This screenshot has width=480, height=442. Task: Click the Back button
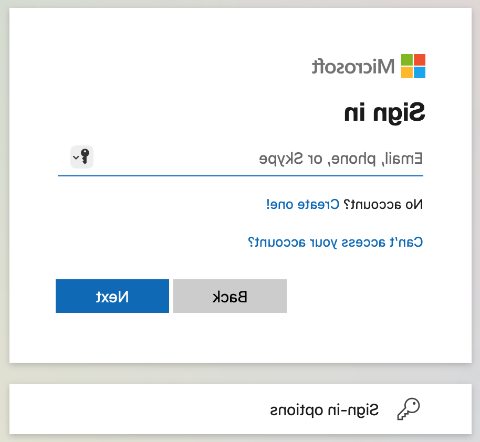[x=230, y=296]
